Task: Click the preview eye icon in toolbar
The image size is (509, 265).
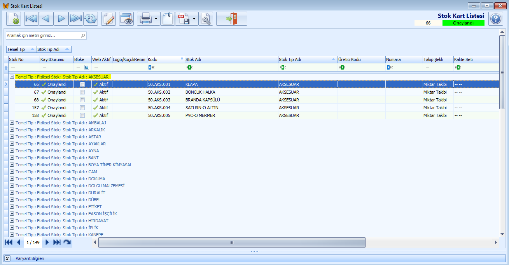Action: tap(126, 19)
